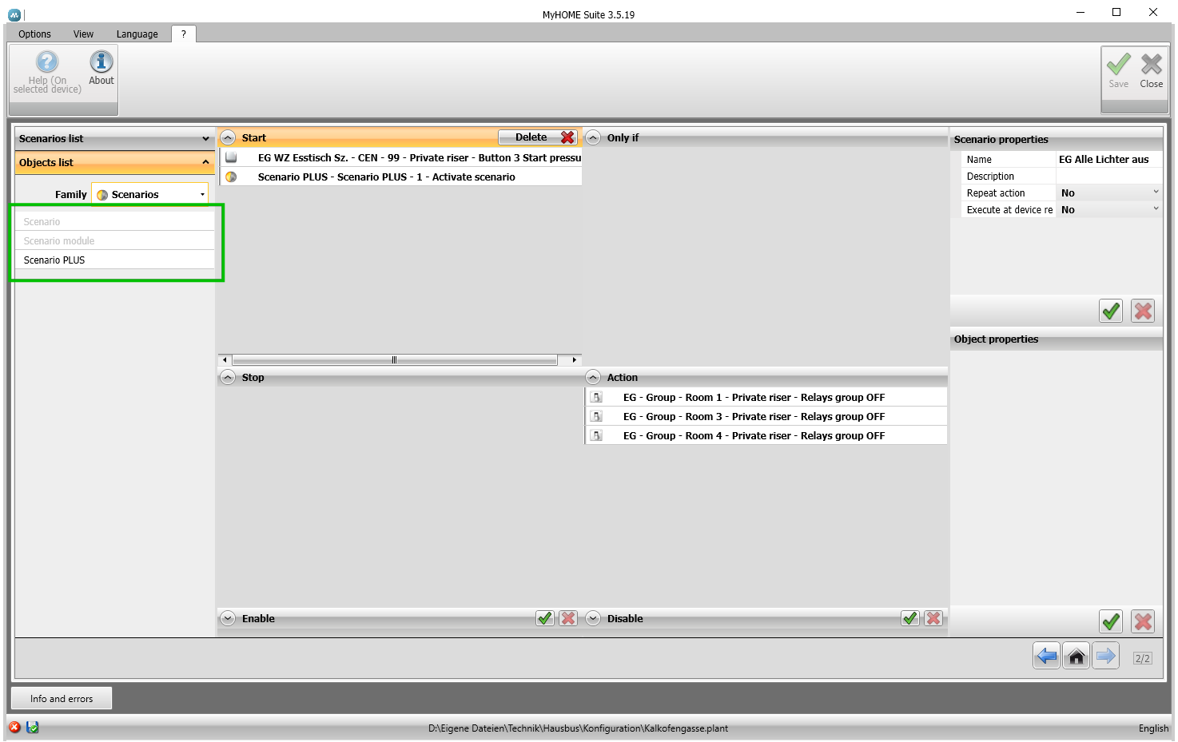The height and width of the screenshot is (742, 1178).
Task: Click the red X beside Delete in Start
Action: [567, 137]
